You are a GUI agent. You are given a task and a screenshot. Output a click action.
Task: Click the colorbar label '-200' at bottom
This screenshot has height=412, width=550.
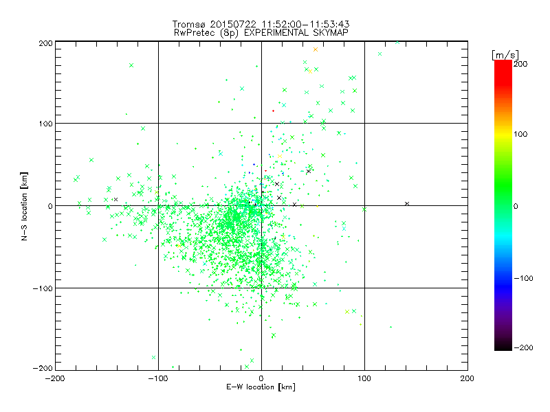523,347
